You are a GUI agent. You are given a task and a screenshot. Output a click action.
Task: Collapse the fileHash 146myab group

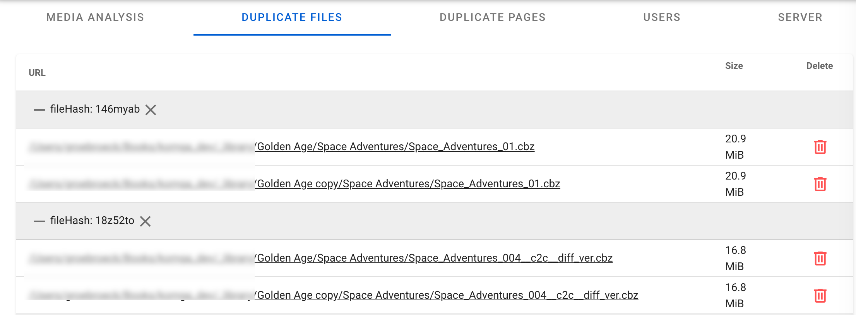pos(39,110)
